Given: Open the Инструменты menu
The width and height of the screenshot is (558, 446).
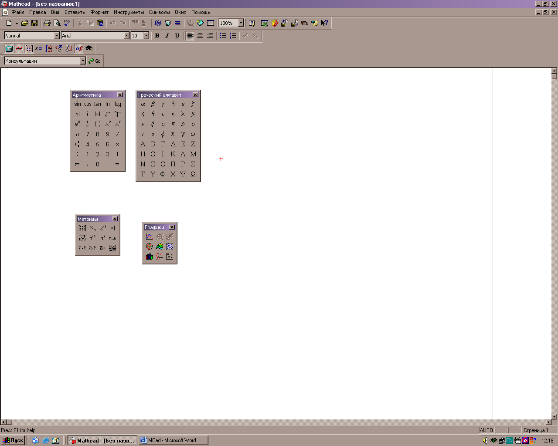Looking at the screenshot, I should [x=129, y=12].
